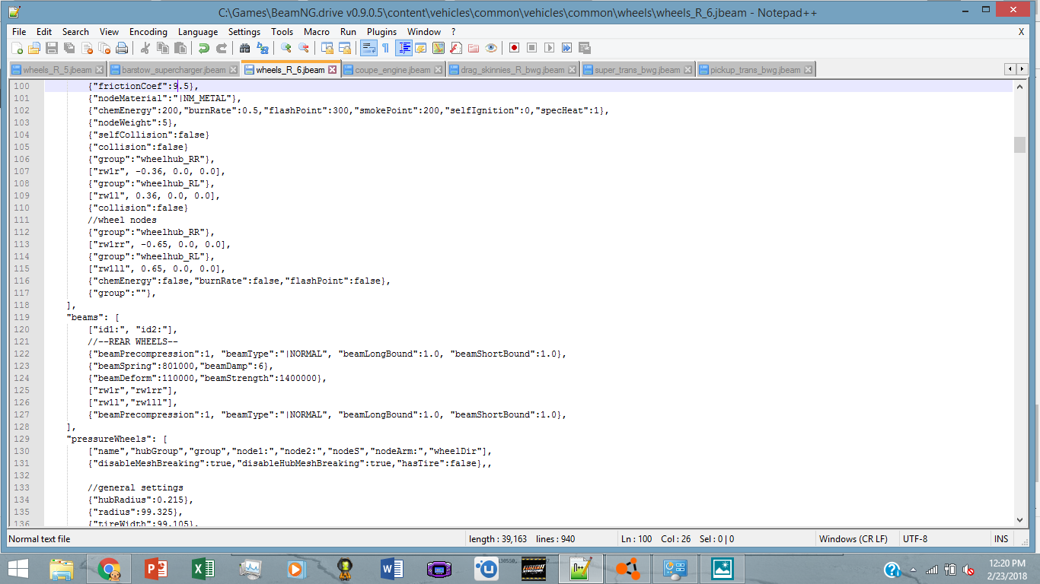1040x584 pixels.
Task: Click the Save All toolbar icon
Action: pyautogui.click(x=69, y=48)
